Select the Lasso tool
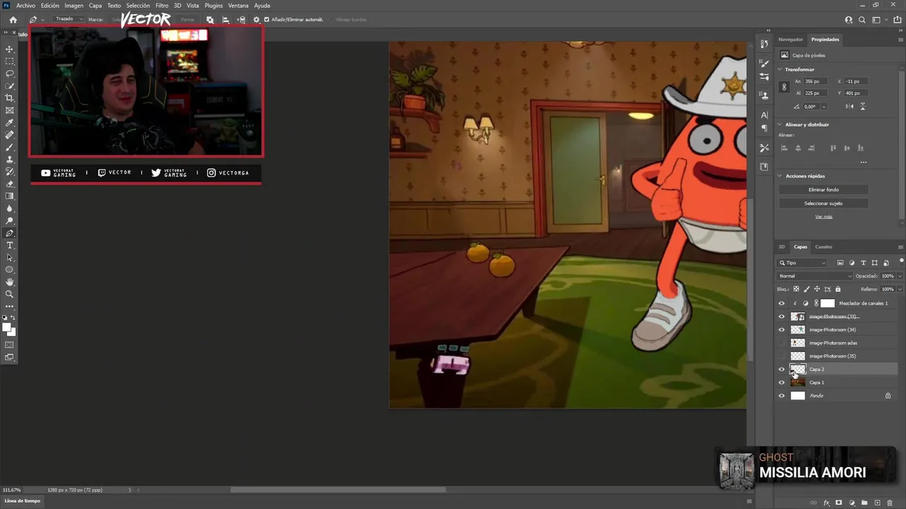Image resolution: width=906 pixels, height=509 pixels. click(10, 74)
